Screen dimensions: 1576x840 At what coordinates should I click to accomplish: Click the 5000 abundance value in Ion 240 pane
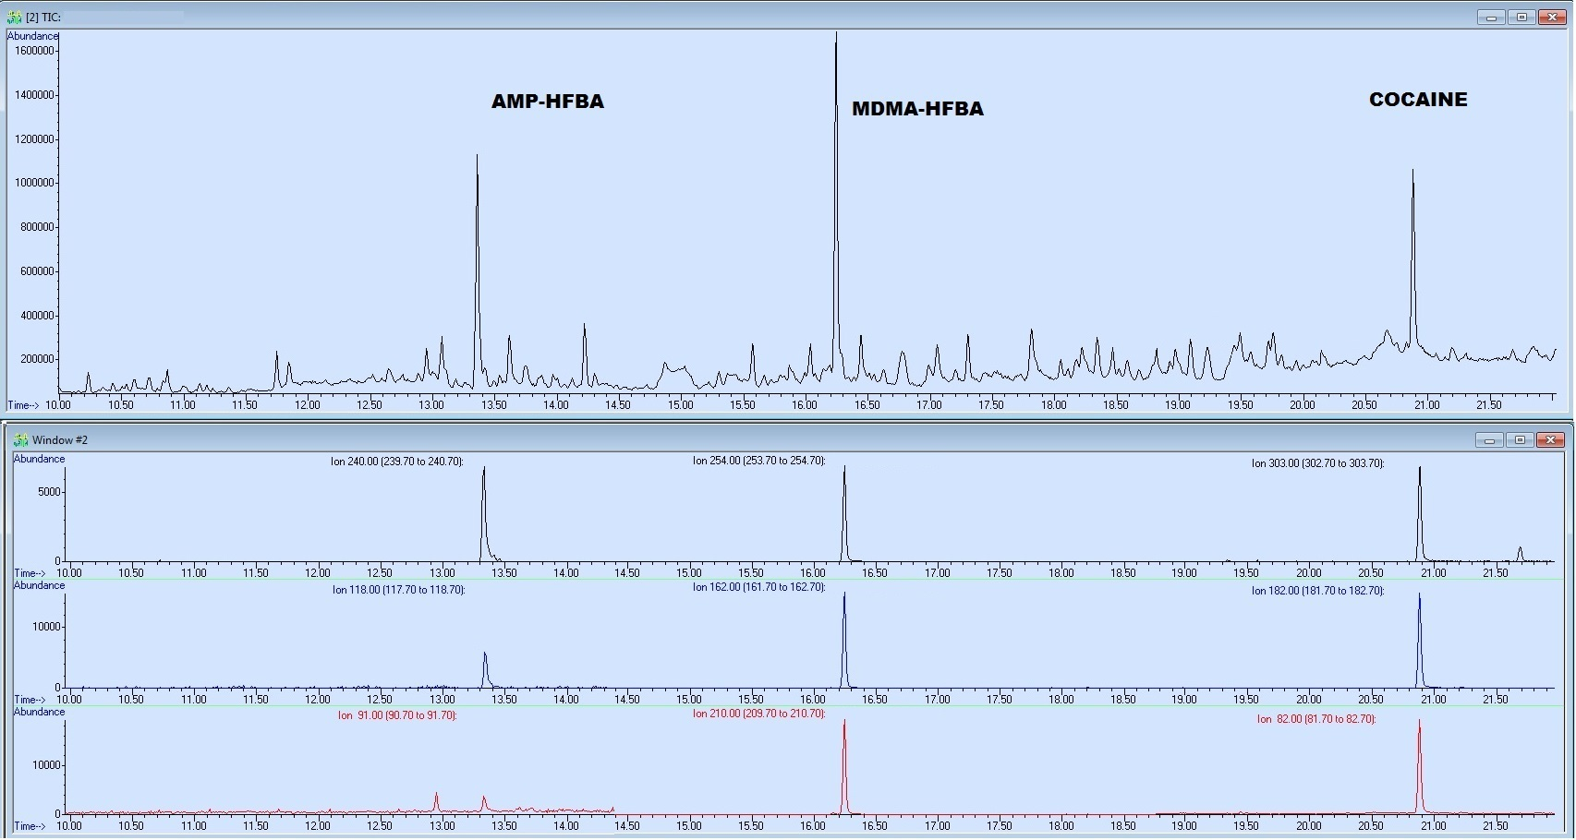click(x=49, y=492)
